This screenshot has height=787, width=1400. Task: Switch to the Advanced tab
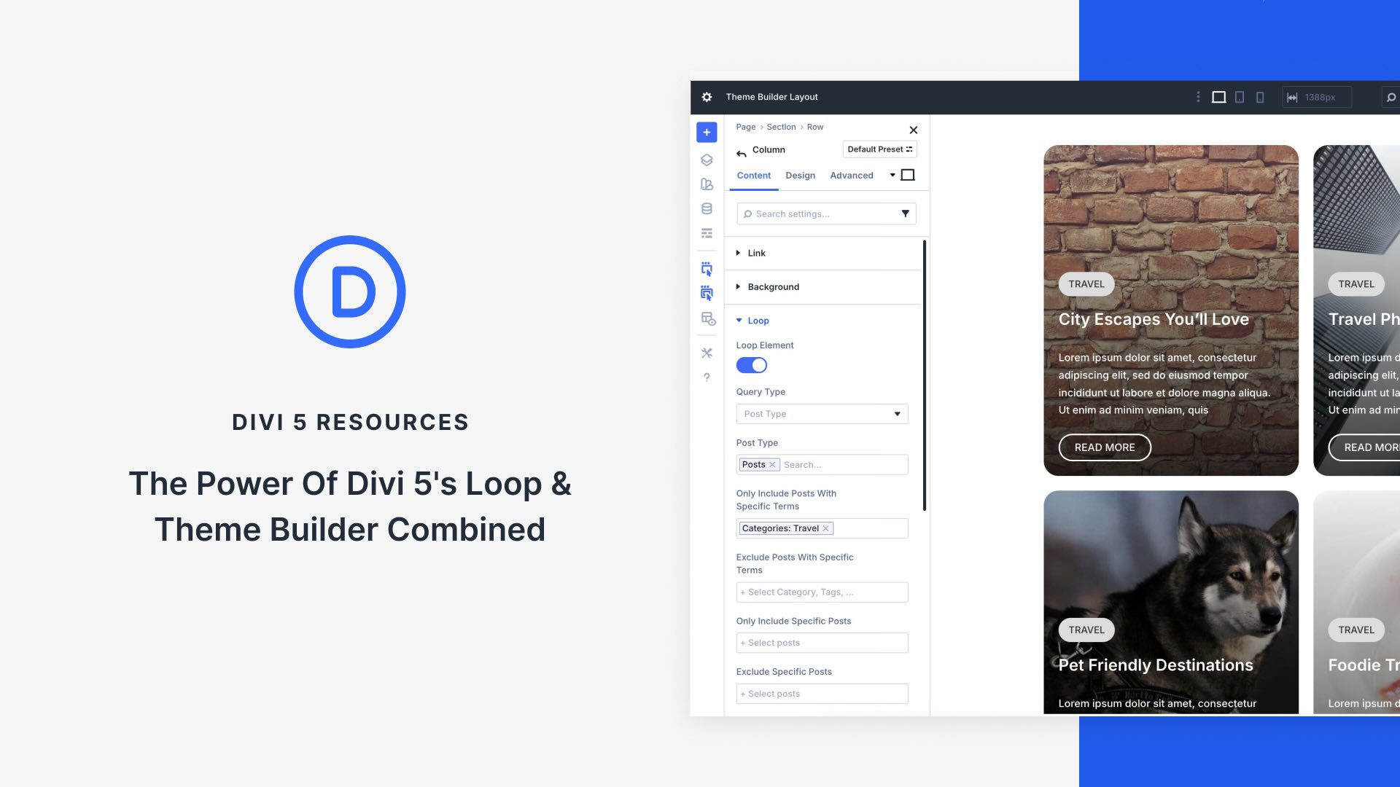851,175
